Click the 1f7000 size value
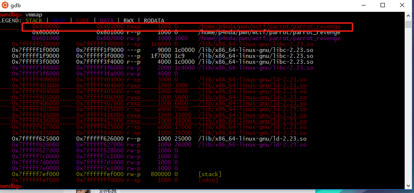 point(161,56)
